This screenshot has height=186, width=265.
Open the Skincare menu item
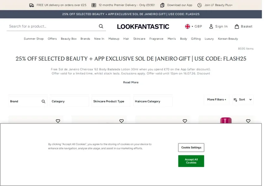point(139,39)
